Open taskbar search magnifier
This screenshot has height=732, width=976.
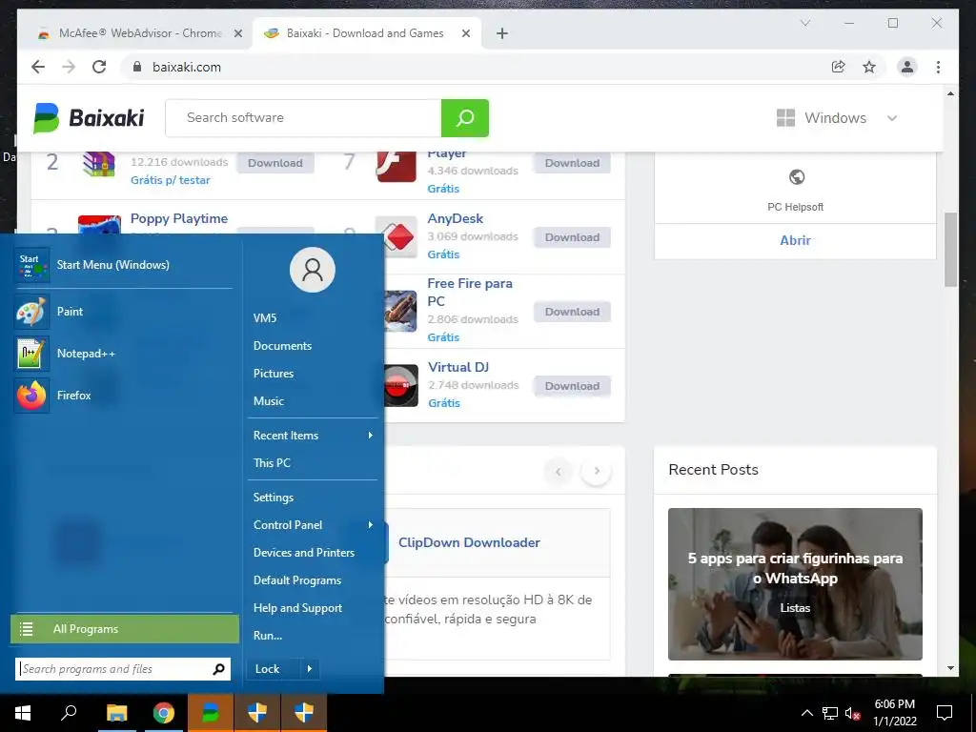click(x=69, y=713)
